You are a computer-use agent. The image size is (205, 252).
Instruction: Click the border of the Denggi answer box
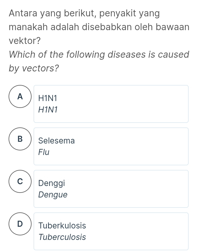coord(111,170)
